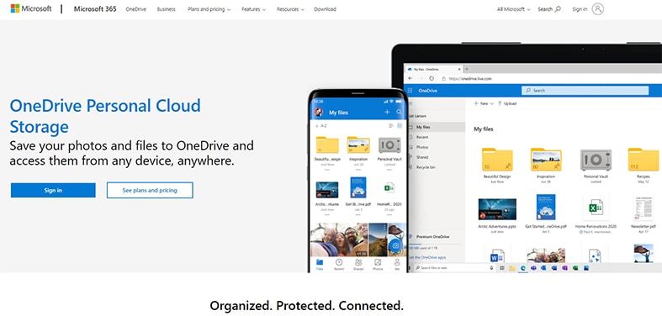Click the blue Sign in button
The width and height of the screenshot is (662, 316).
(x=53, y=190)
